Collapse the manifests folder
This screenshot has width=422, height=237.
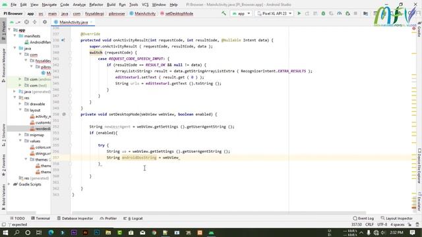click(x=15, y=36)
